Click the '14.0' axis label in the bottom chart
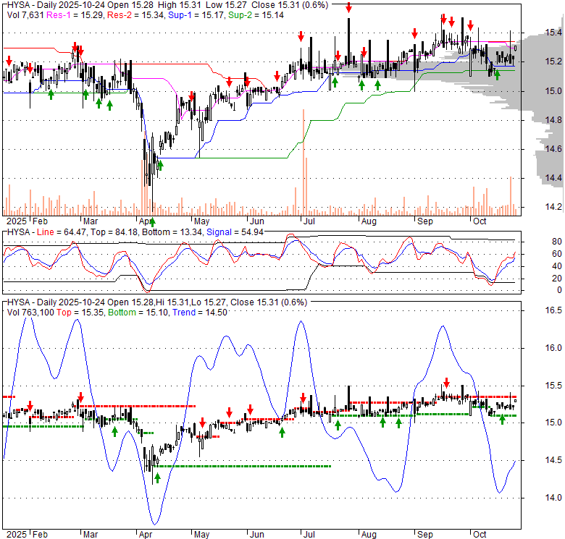Image resolution: width=565 pixels, height=539 pixels. (553, 498)
